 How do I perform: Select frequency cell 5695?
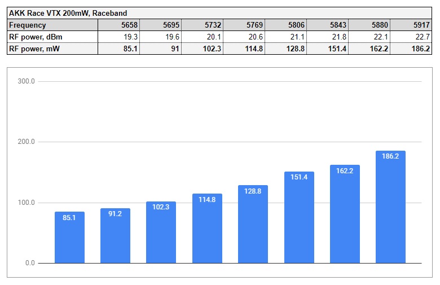pyautogui.click(x=161, y=25)
